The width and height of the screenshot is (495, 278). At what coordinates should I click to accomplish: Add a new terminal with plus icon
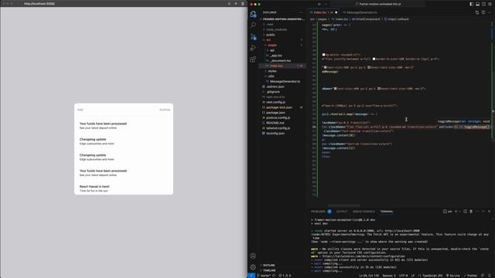point(456,212)
